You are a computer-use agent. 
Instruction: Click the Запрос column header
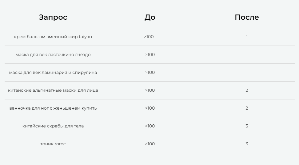click(x=53, y=17)
